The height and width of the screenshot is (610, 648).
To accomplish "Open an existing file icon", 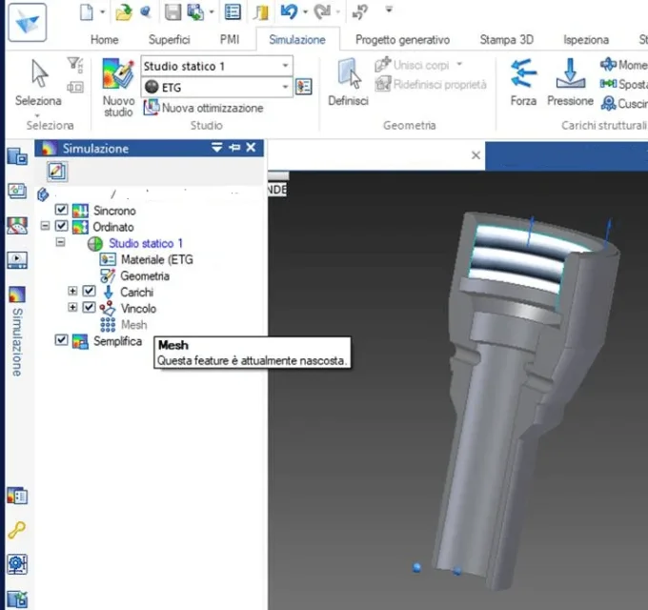I will 123,12.
